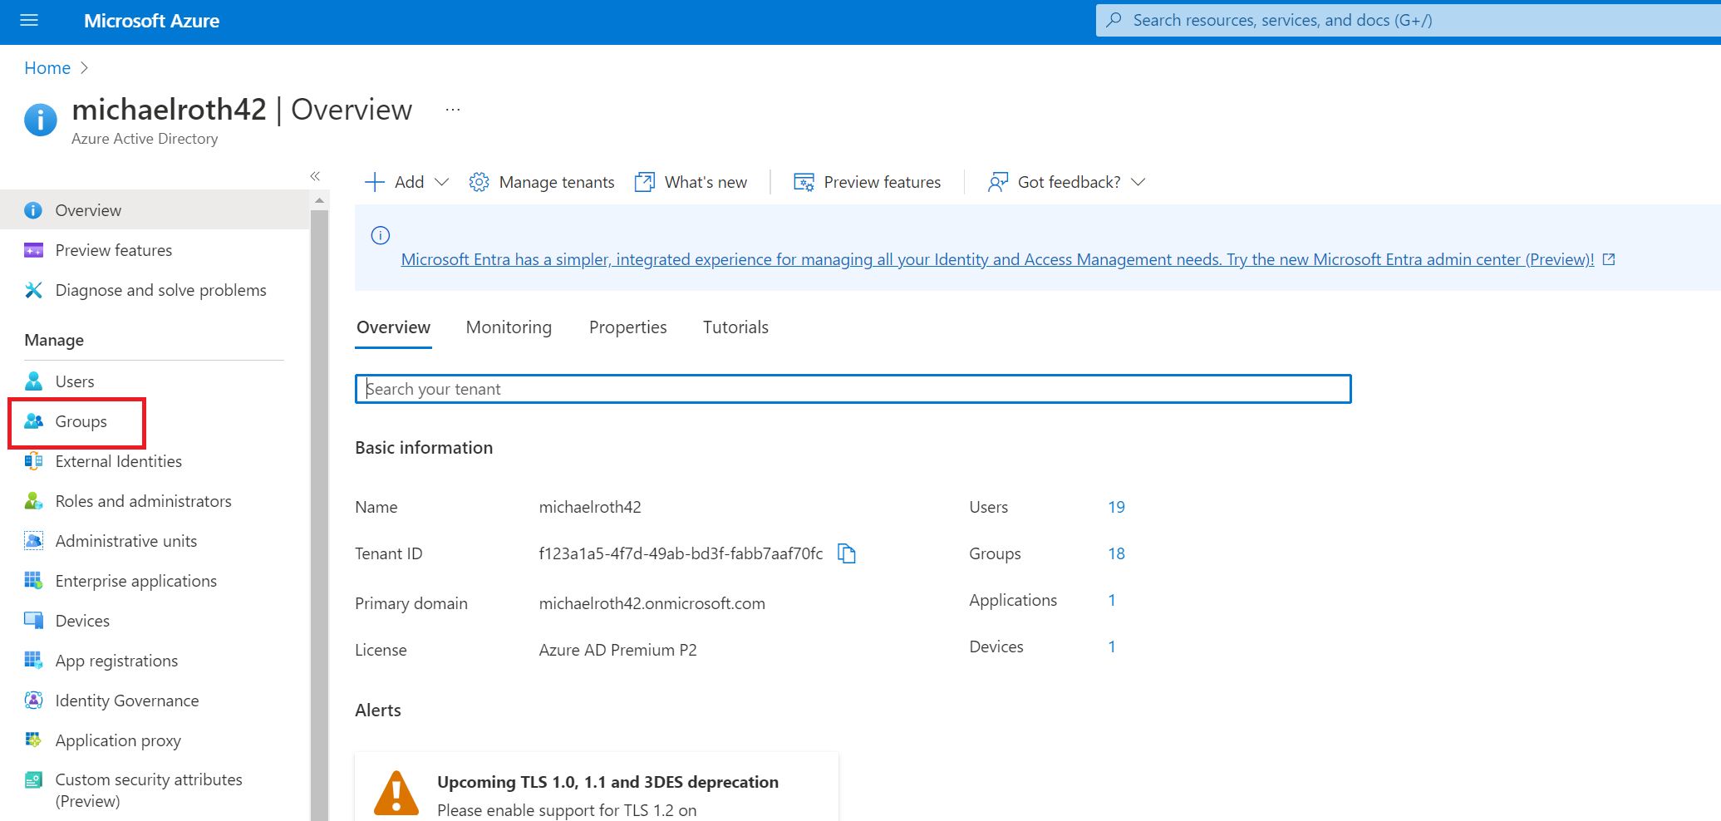Open Custom security attributes icon

click(33, 780)
